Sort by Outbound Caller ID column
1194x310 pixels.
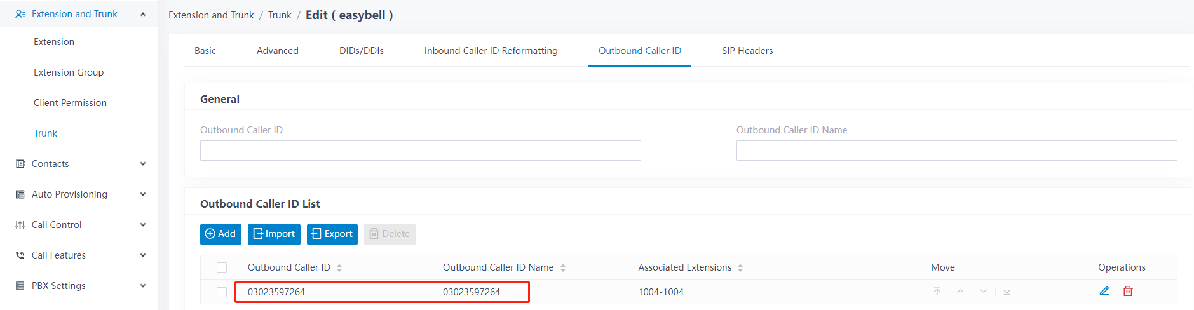[339, 268]
